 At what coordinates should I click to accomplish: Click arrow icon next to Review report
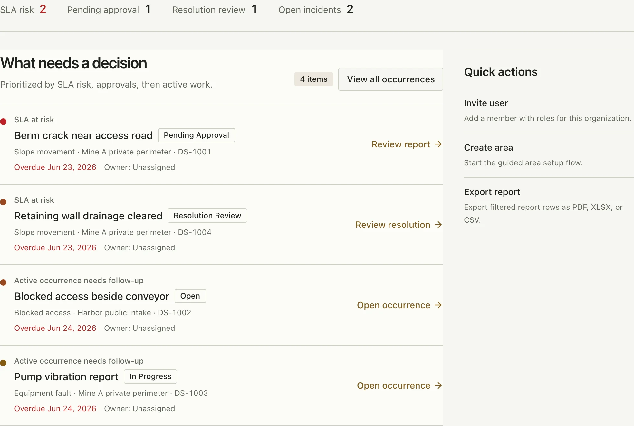(438, 144)
